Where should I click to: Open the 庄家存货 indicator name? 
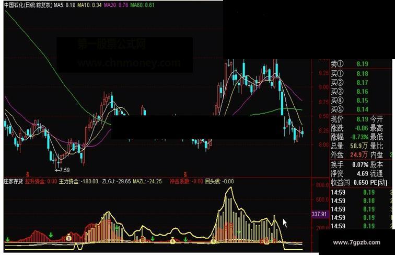click(x=14, y=181)
